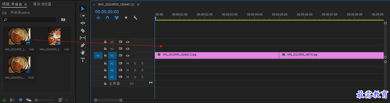Toggle Linked Selection icon
The height and width of the screenshot is (103, 390).
pyautogui.click(x=117, y=18)
